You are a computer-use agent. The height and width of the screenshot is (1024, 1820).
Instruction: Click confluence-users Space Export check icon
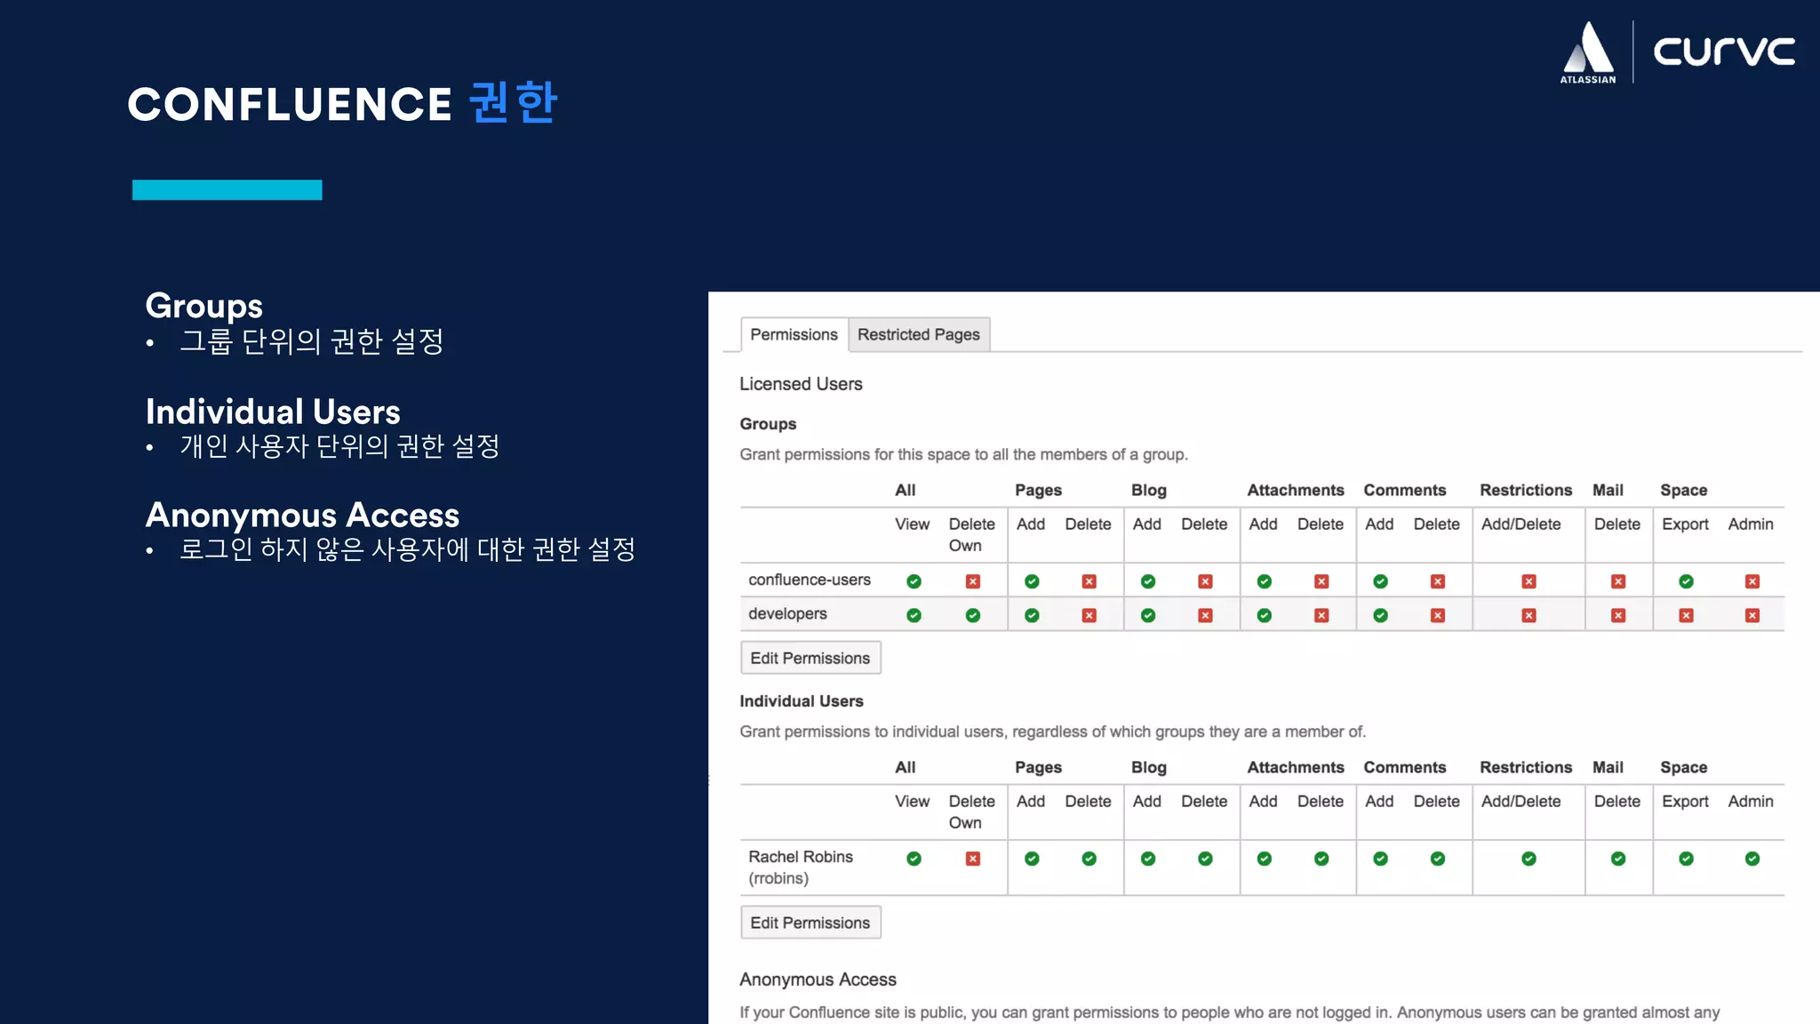point(1687,581)
